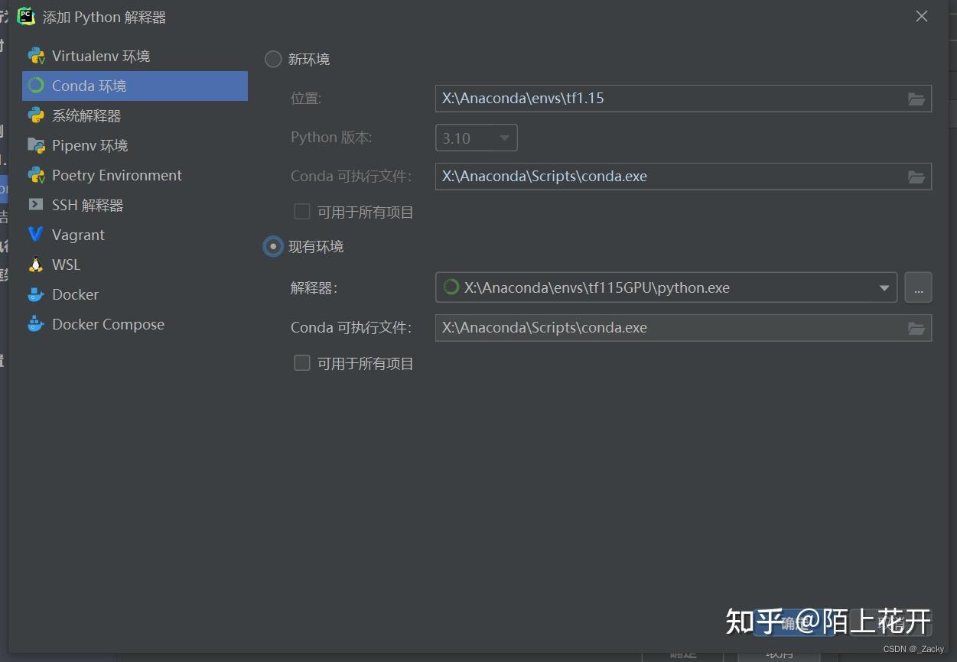
Task: Click the ... browse button beside the interpreter
Action: click(x=918, y=287)
